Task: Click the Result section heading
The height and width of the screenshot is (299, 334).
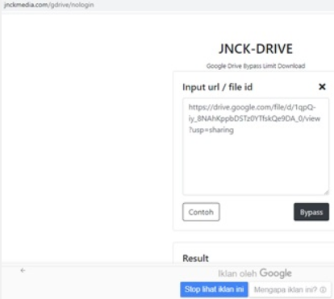Action: click(x=195, y=258)
